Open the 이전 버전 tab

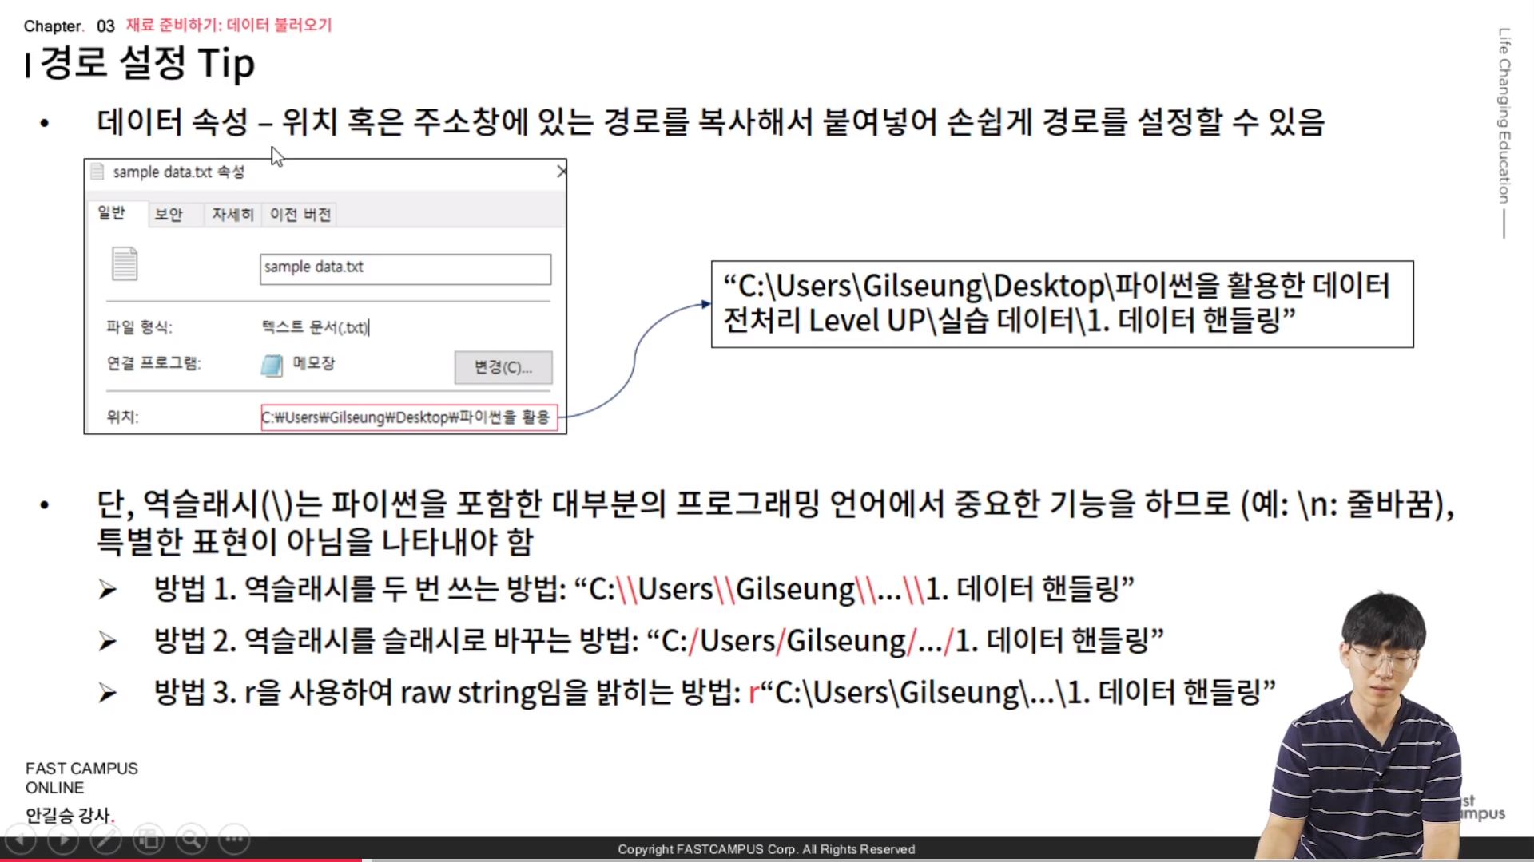coord(300,214)
